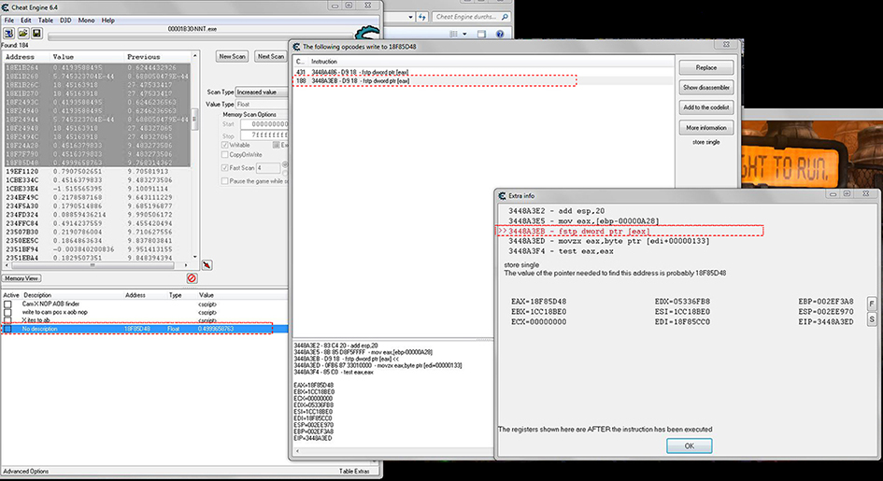Click the F button in Extra info
This screenshot has height=481, width=883.
(x=872, y=304)
